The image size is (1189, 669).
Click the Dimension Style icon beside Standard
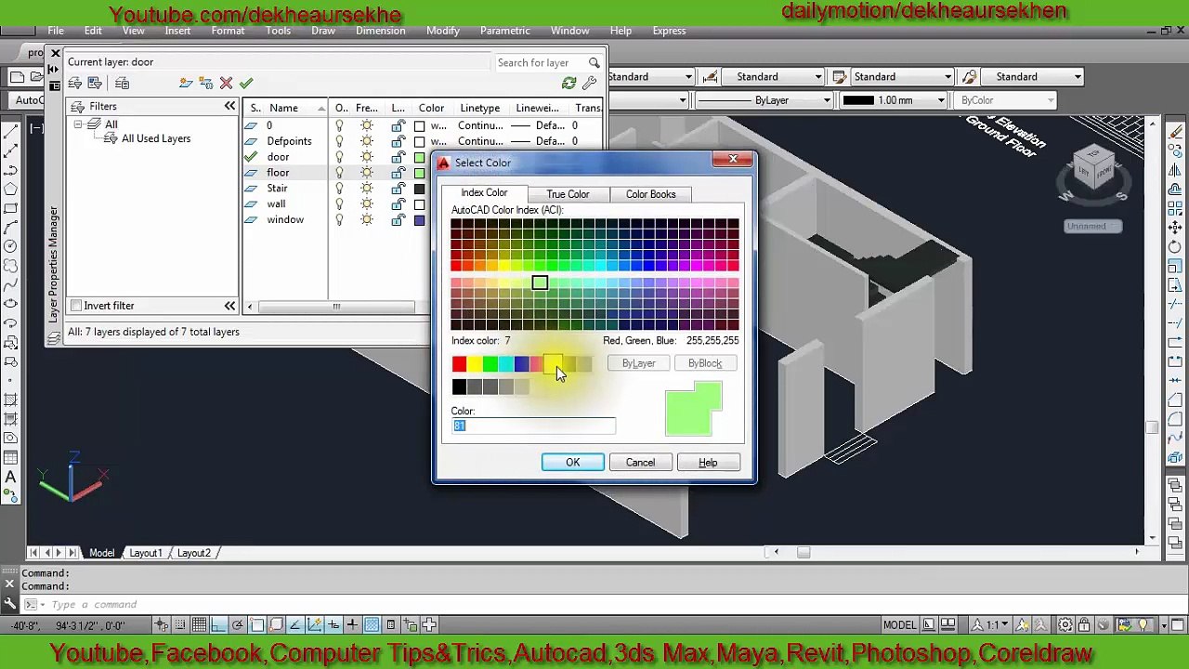(x=710, y=76)
